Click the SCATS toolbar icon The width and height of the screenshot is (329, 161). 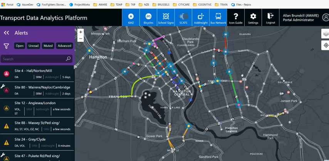pos(183,18)
